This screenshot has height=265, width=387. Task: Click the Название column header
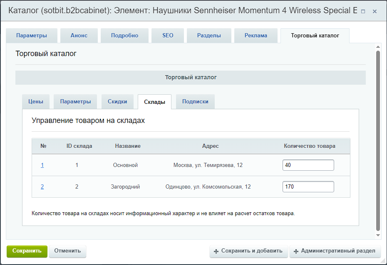tap(128, 146)
